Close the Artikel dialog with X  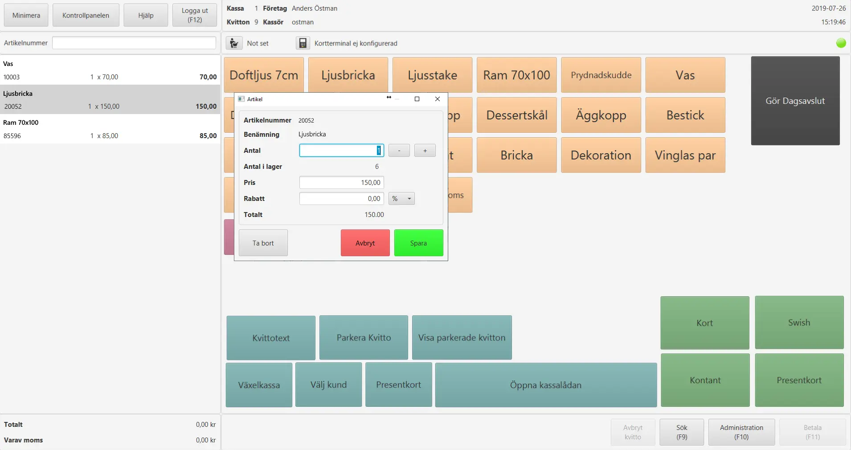437,99
